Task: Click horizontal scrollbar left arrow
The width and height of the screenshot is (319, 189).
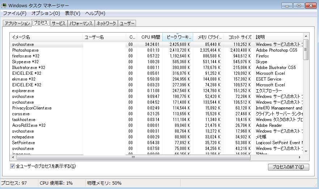Action: point(13,157)
